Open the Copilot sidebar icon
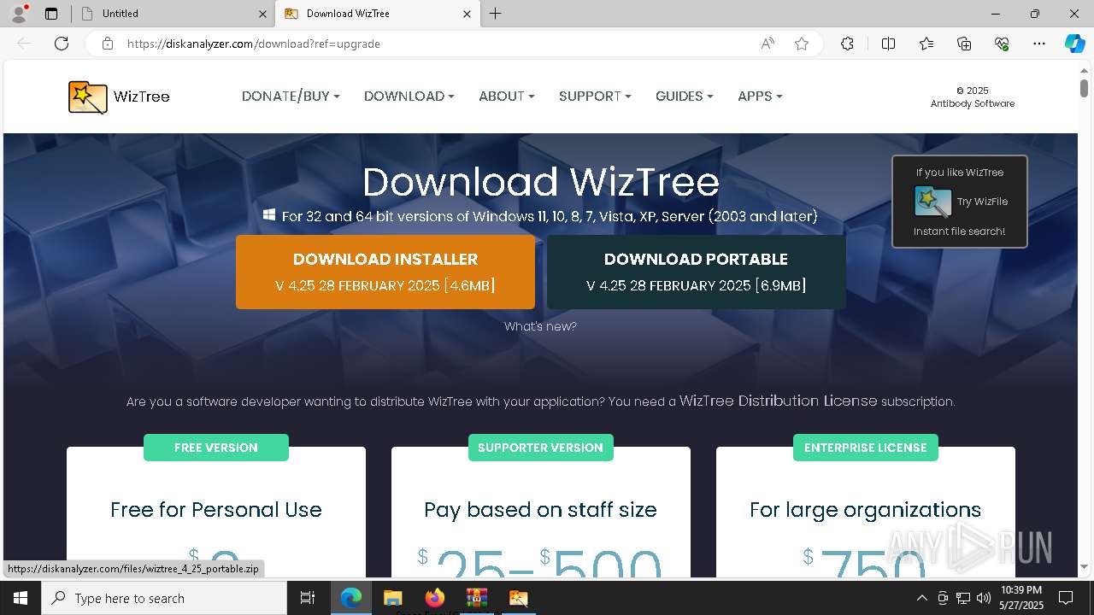Viewport: 1094px width, 615px height. [1074, 44]
